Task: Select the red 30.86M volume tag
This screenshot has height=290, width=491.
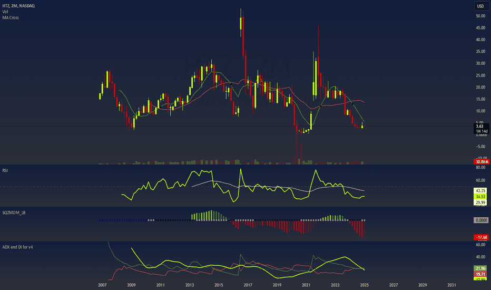Action: [482, 162]
